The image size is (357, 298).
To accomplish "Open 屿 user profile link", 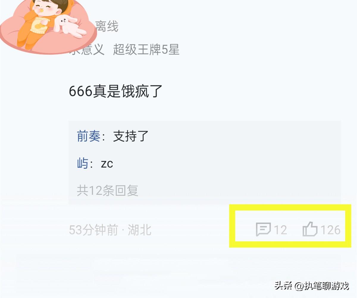I will click(x=82, y=164).
